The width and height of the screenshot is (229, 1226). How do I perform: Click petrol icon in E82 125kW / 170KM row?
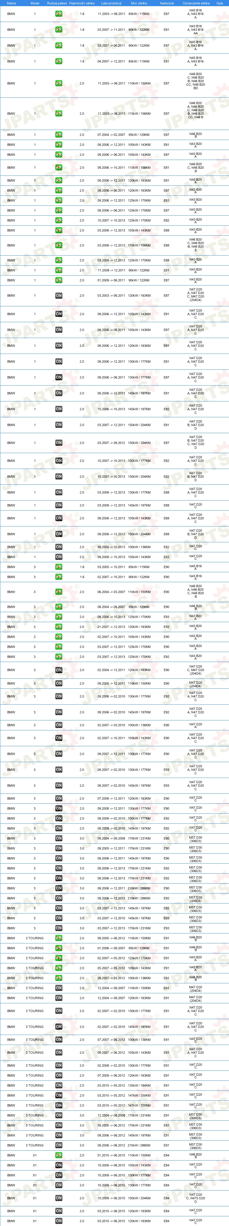(59, 220)
